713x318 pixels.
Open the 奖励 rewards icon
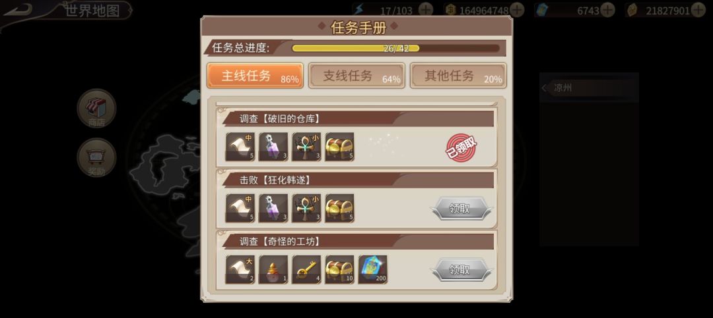coord(96,157)
